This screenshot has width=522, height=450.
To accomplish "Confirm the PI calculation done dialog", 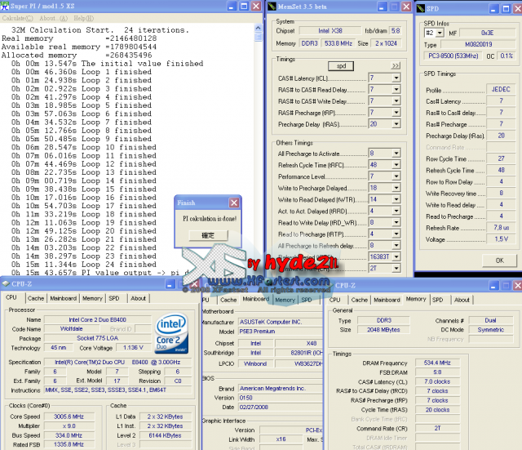I will tap(208, 235).
